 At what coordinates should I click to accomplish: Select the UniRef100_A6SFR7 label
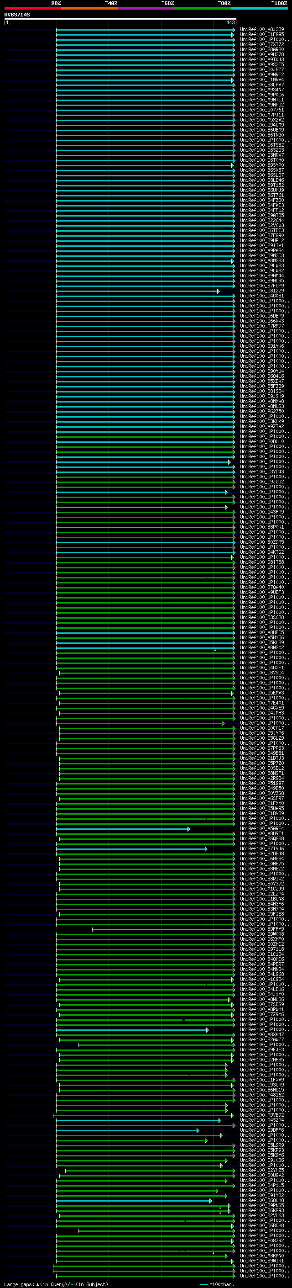[262, 799]
